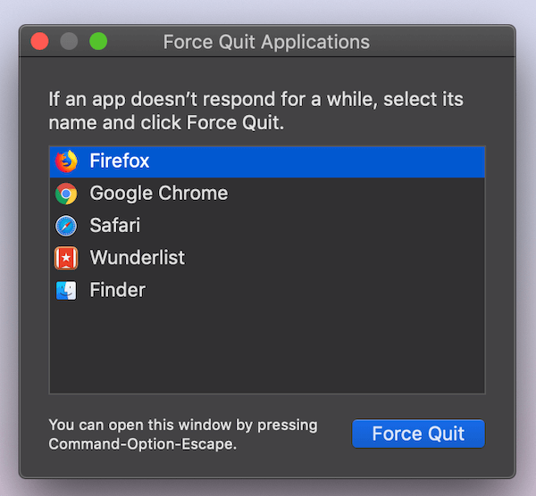Pick the Wunderlist entry text
The height and width of the screenshot is (496, 536).
point(138,258)
